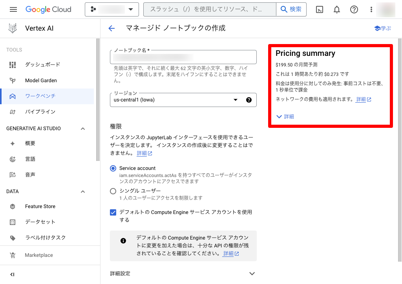402x284 pixels.
Task: Open the 学ぶ learn link
Action: tap(382, 28)
